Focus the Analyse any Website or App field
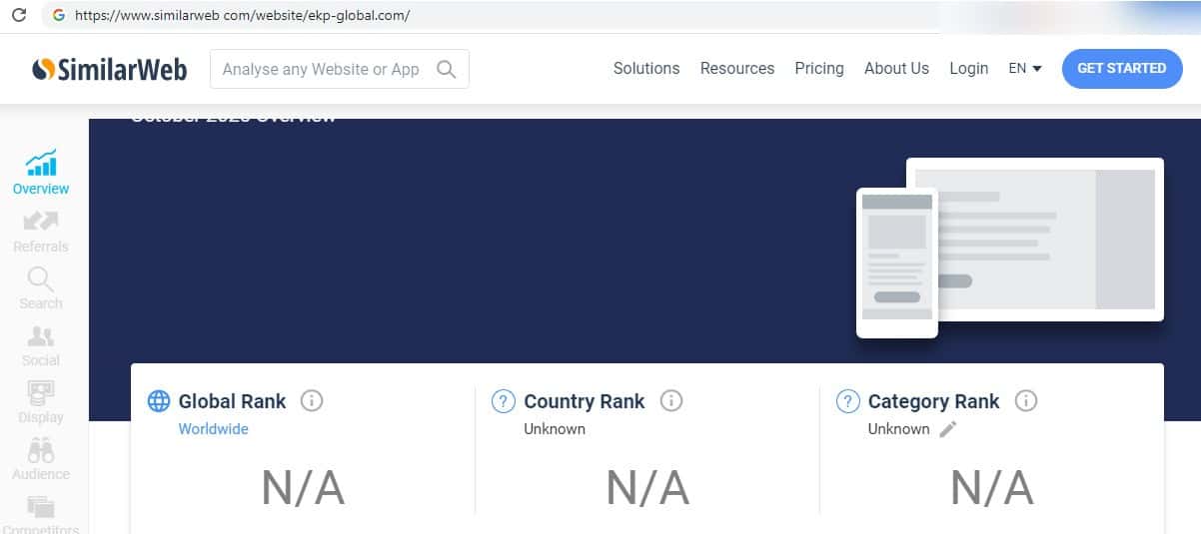The width and height of the screenshot is (1201, 534). tap(340, 69)
